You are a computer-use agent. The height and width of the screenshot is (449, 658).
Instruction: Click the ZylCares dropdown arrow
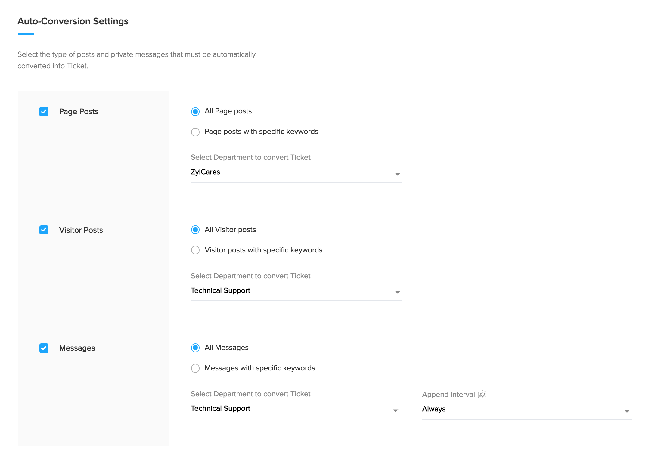397,174
